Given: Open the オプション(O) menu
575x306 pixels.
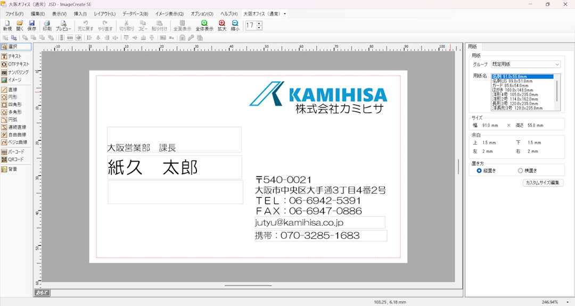Looking at the screenshot, I should click(202, 14).
